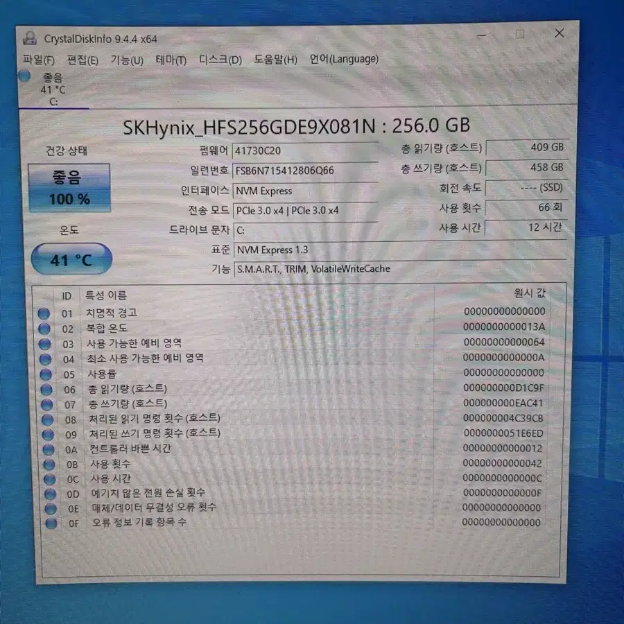Click the ID column header
Viewport: 624px width, 624px height.
[x=67, y=295]
